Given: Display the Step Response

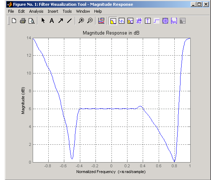Looking at the screenshot, I should pos(157,21).
